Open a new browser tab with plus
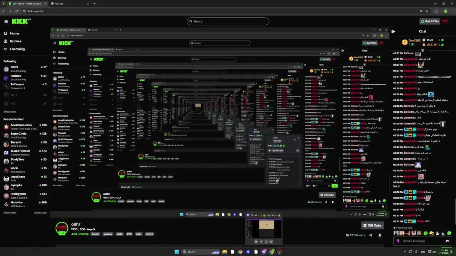 pyautogui.click(x=94, y=4)
